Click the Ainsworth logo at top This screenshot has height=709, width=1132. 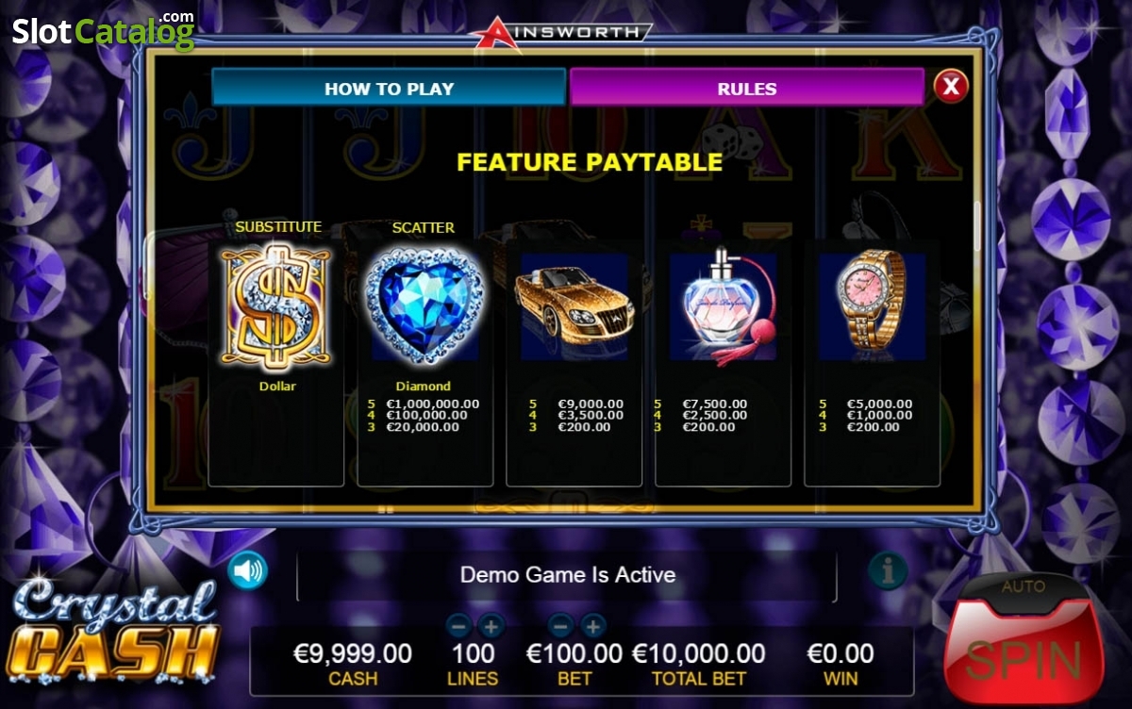[562, 31]
